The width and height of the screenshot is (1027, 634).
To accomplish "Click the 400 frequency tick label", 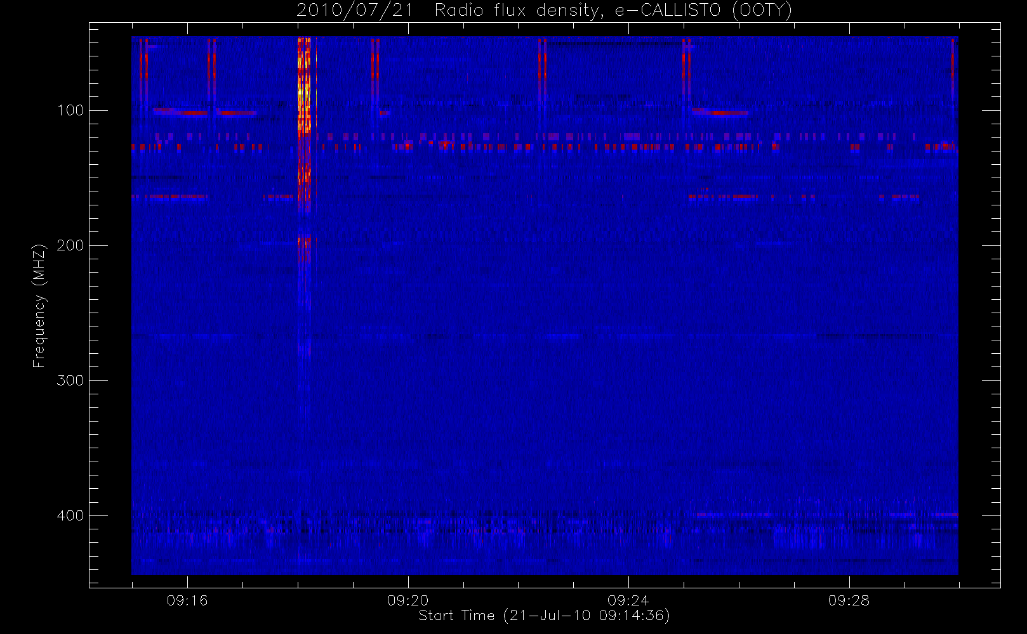I will (70, 515).
